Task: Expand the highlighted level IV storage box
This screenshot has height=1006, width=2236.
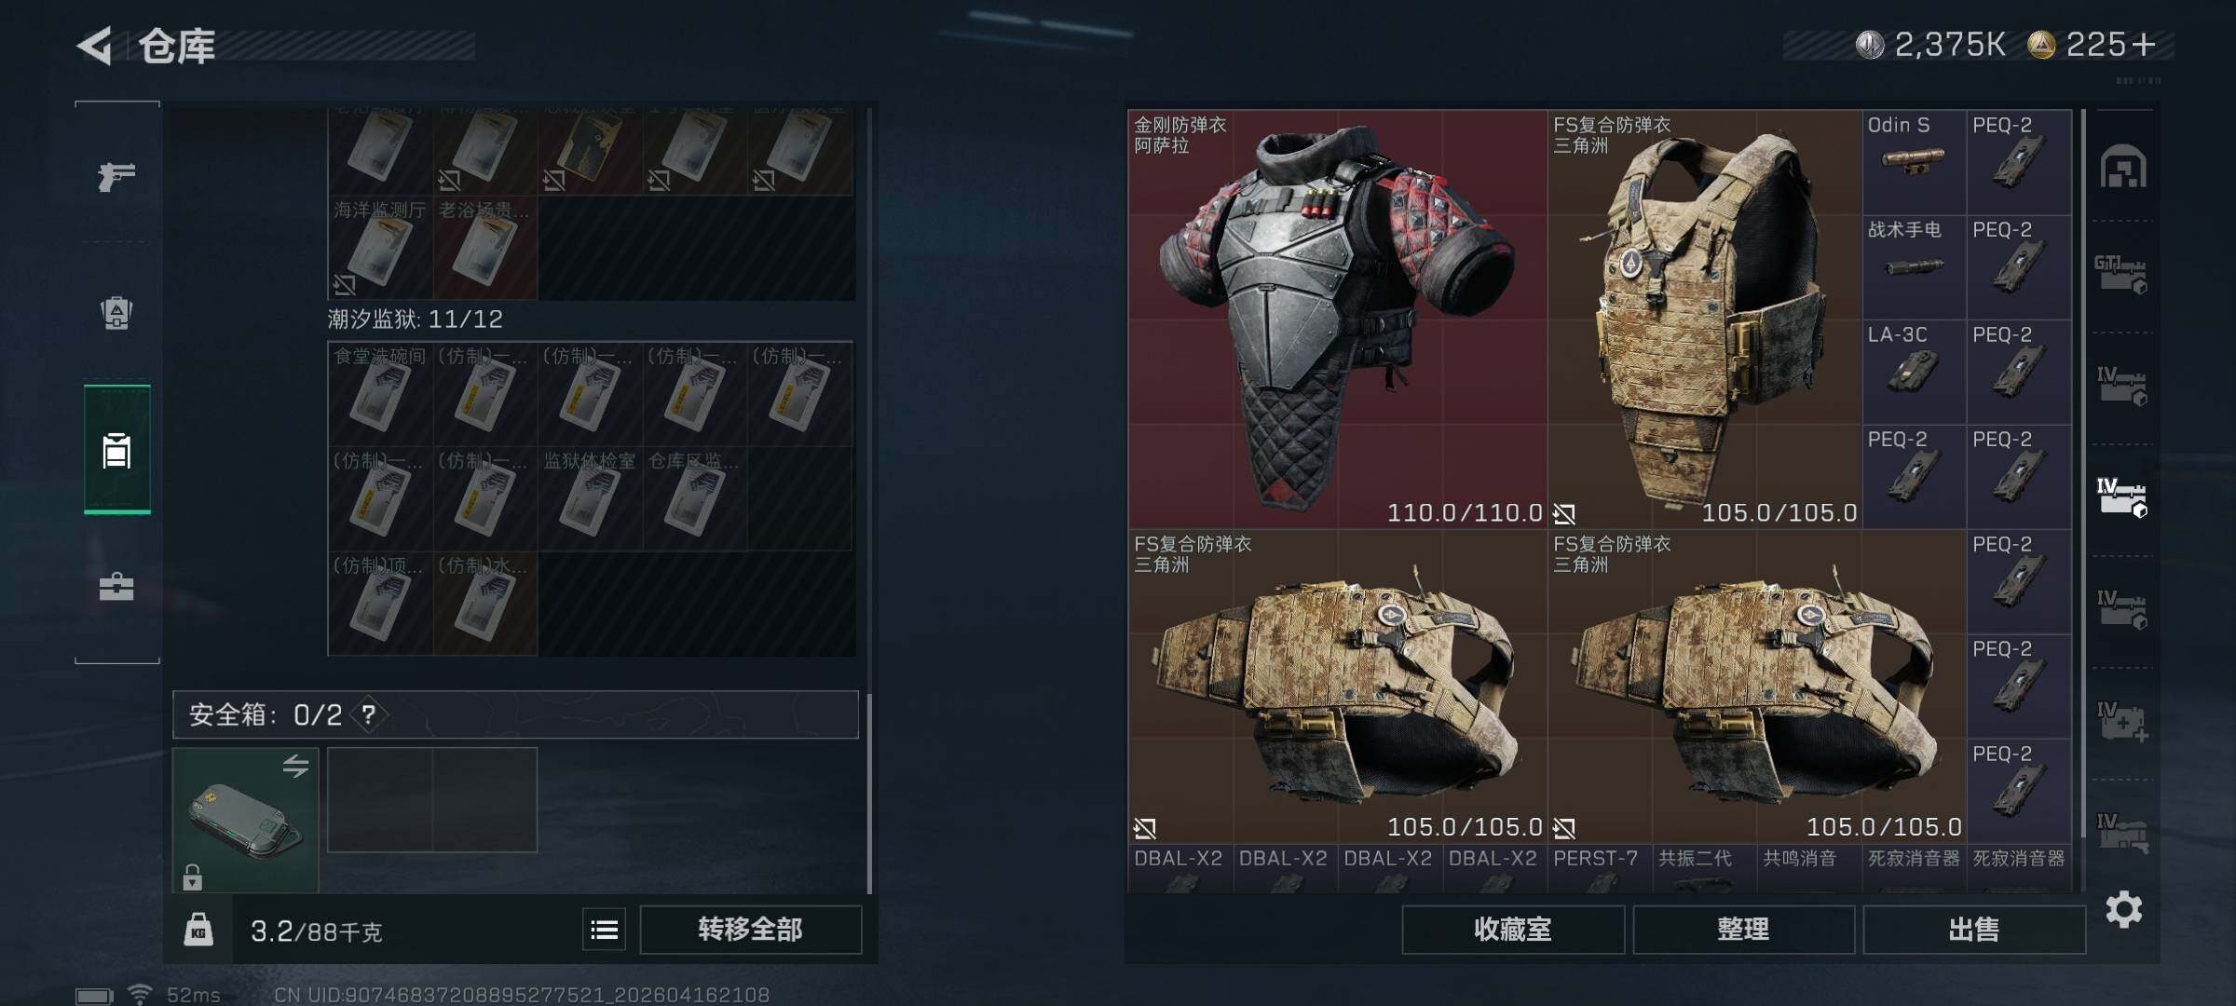Action: (2121, 497)
